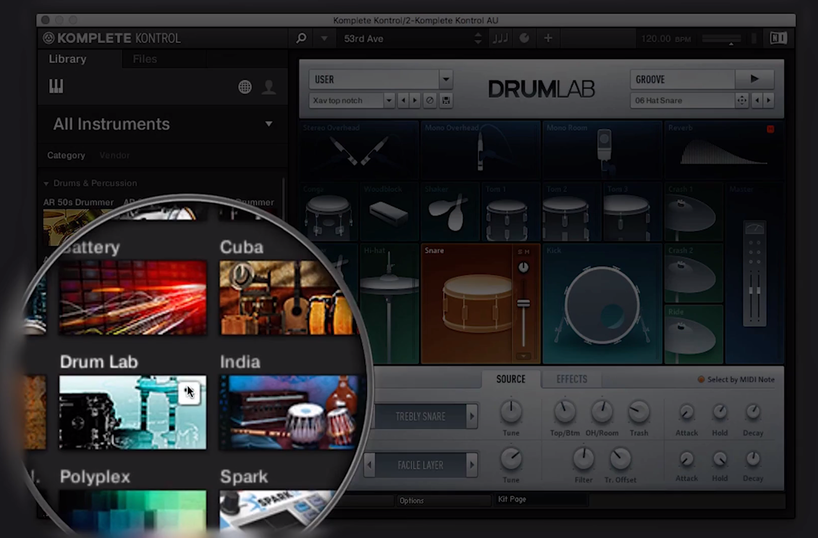
Task: Click the user content person icon
Action: click(x=269, y=87)
